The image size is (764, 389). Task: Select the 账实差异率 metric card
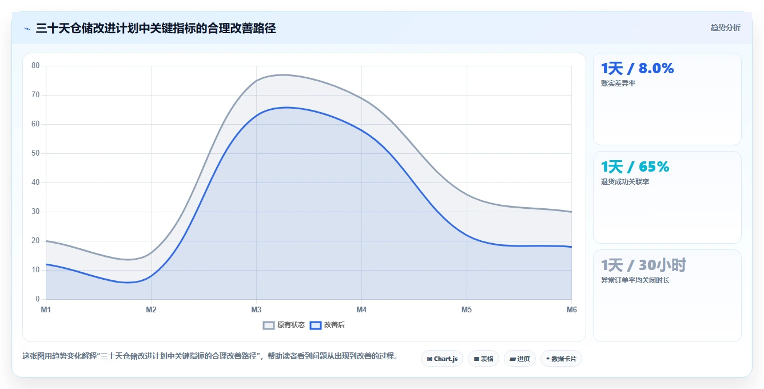pos(667,99)
